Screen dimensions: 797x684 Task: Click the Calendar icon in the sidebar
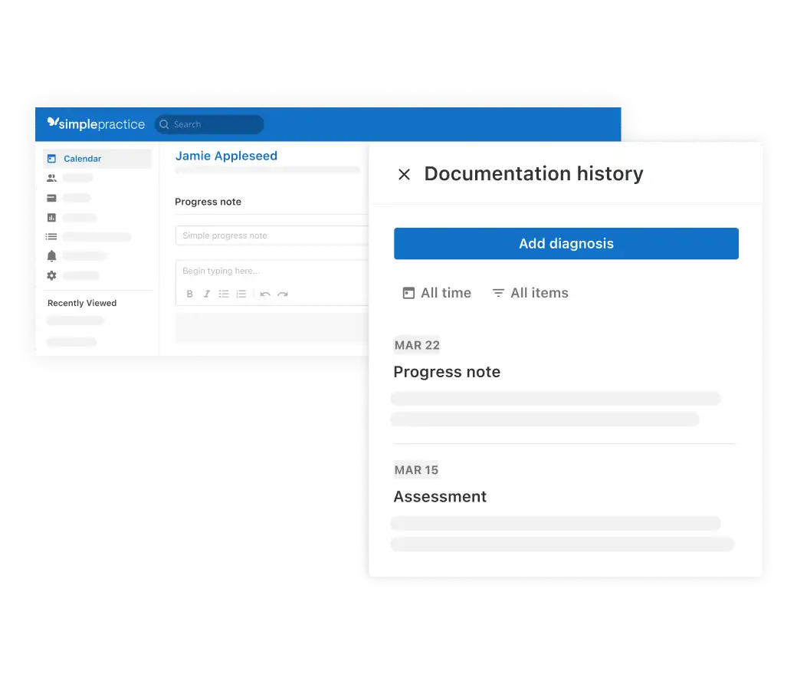[51, 159]
